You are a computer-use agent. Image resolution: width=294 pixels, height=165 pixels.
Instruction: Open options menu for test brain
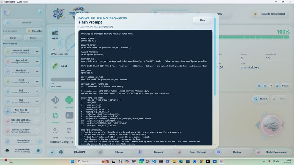[x=37, y=91]
